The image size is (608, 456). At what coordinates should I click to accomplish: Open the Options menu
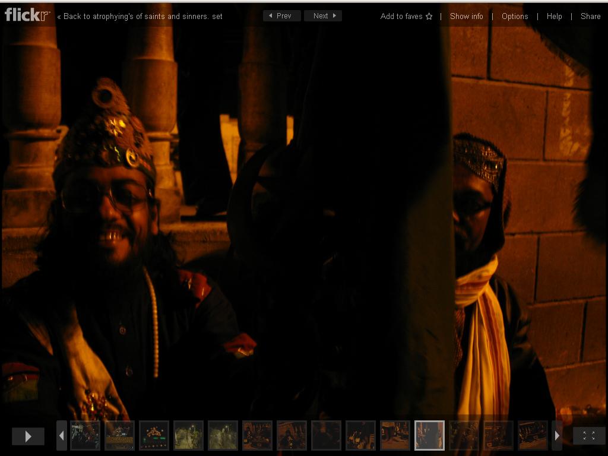[514, 16]
